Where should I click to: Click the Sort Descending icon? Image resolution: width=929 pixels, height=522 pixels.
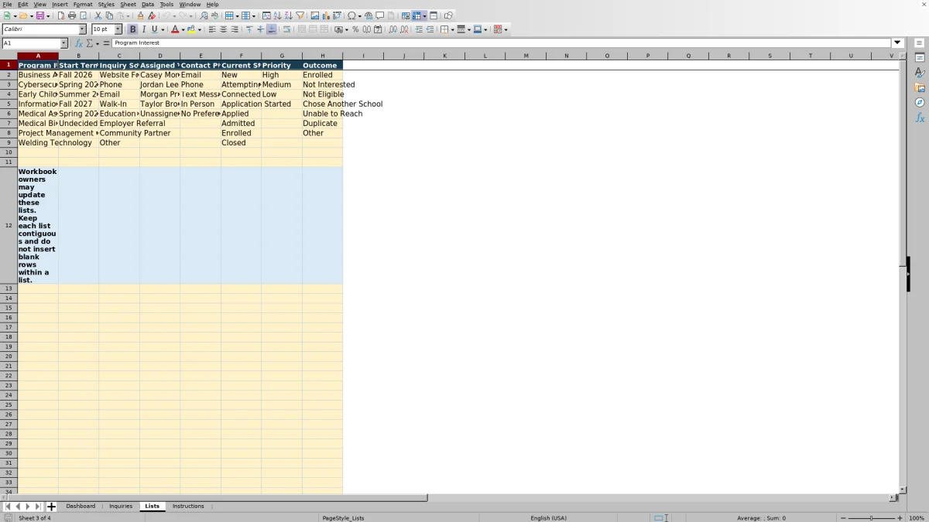click(x=288, y=15)
